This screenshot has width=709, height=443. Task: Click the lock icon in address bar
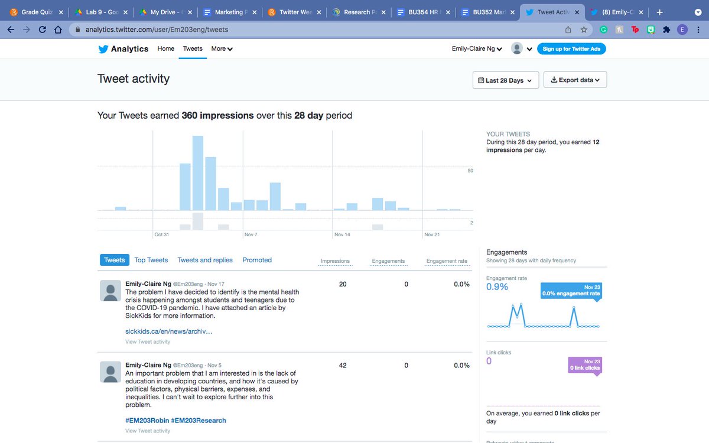click(76, 30)
